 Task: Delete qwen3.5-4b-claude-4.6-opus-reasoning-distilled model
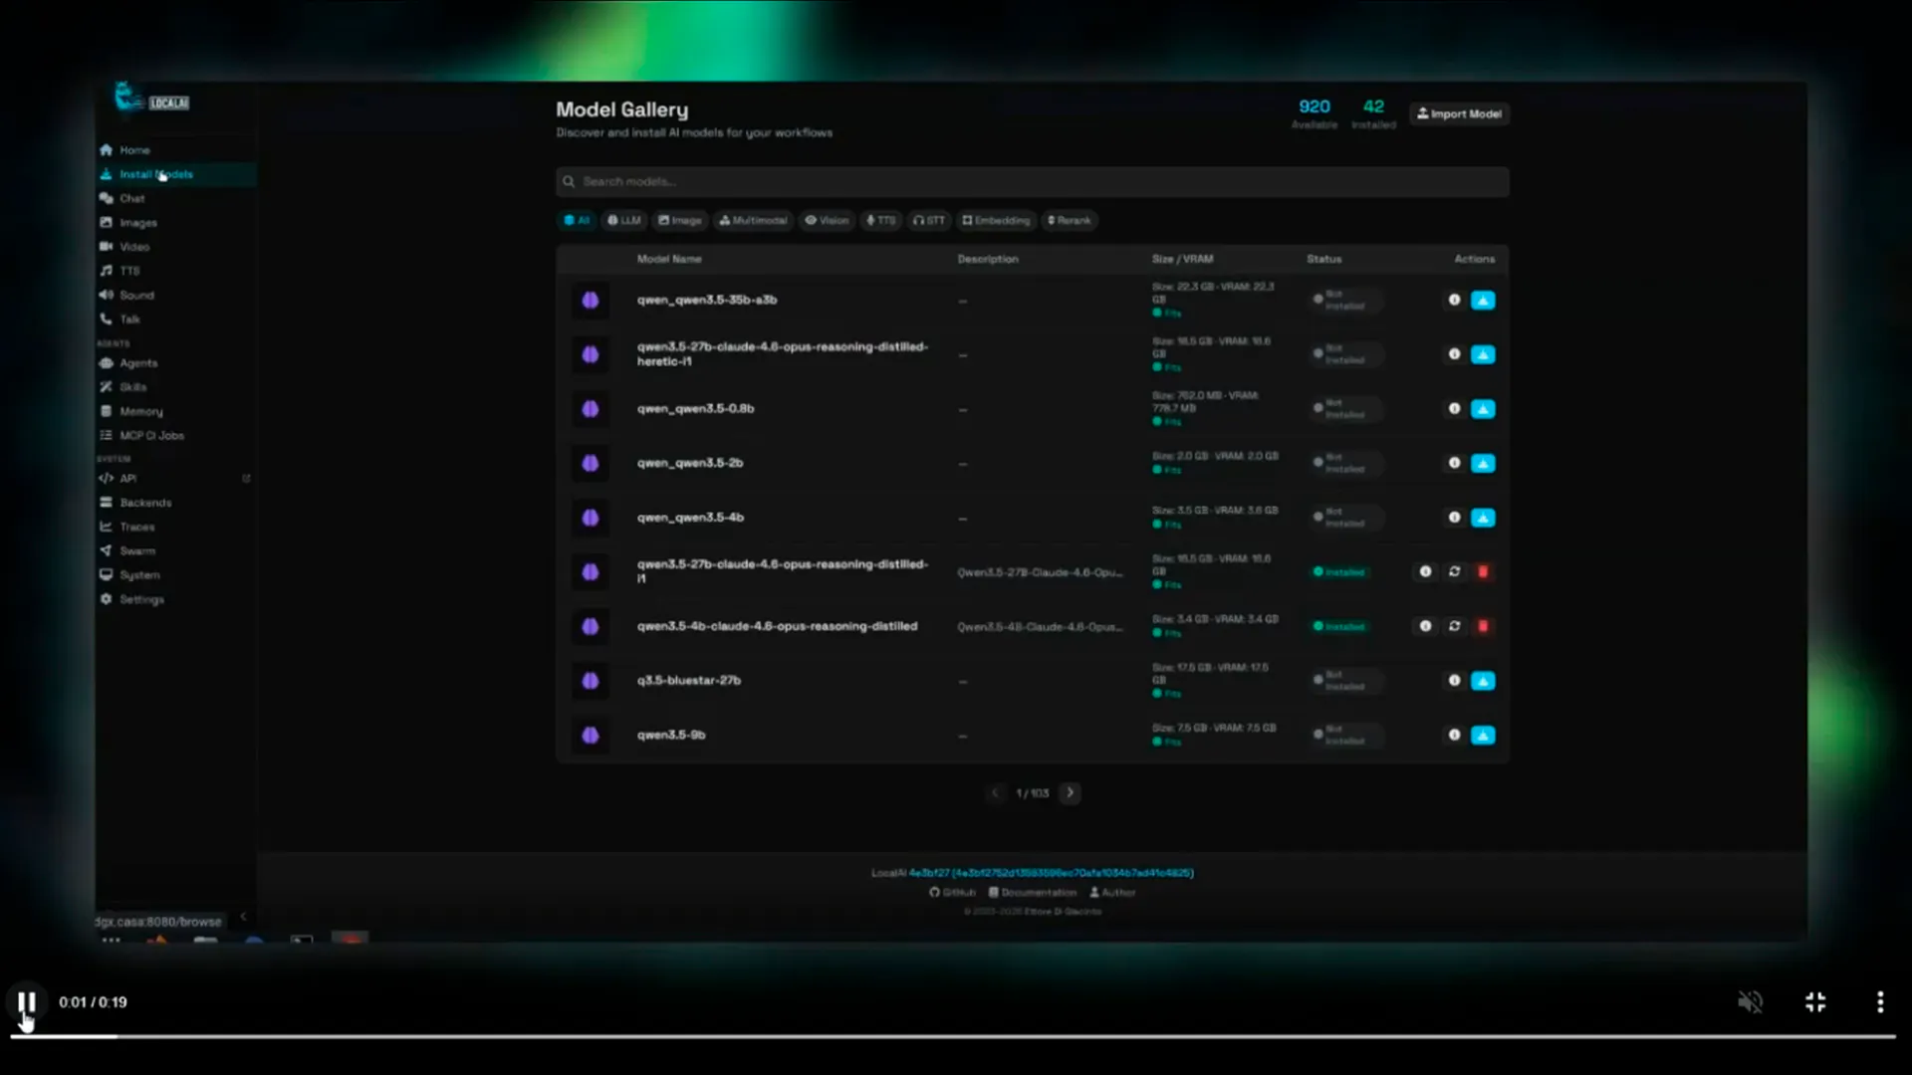(x=1483, y=626)
